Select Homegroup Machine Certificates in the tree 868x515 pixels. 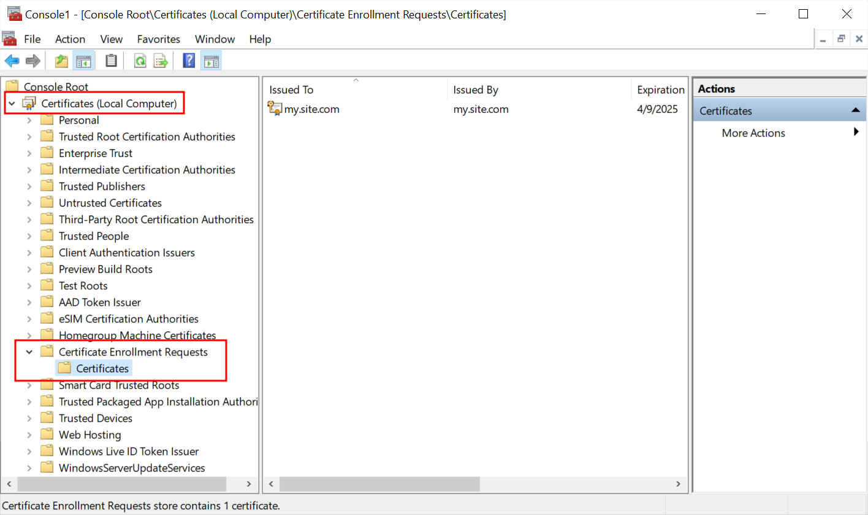click(137, 335)
